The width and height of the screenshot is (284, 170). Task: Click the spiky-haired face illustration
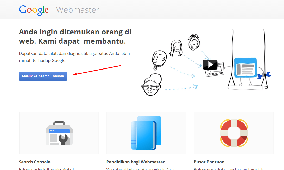tap(194, 42)
